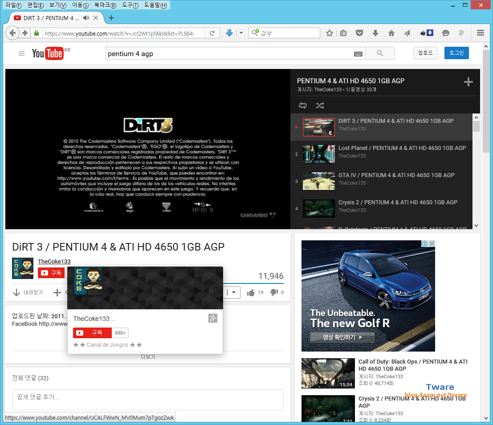The image size is (493, 425).
Task: Like the video with thumbs up
Action: point(251,292)
